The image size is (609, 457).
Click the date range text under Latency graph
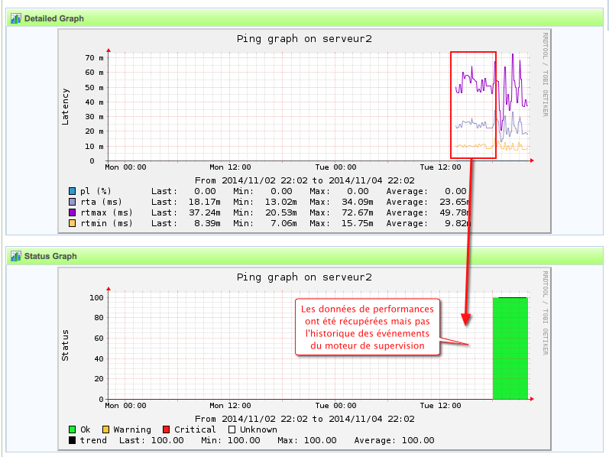click(304, 180)
